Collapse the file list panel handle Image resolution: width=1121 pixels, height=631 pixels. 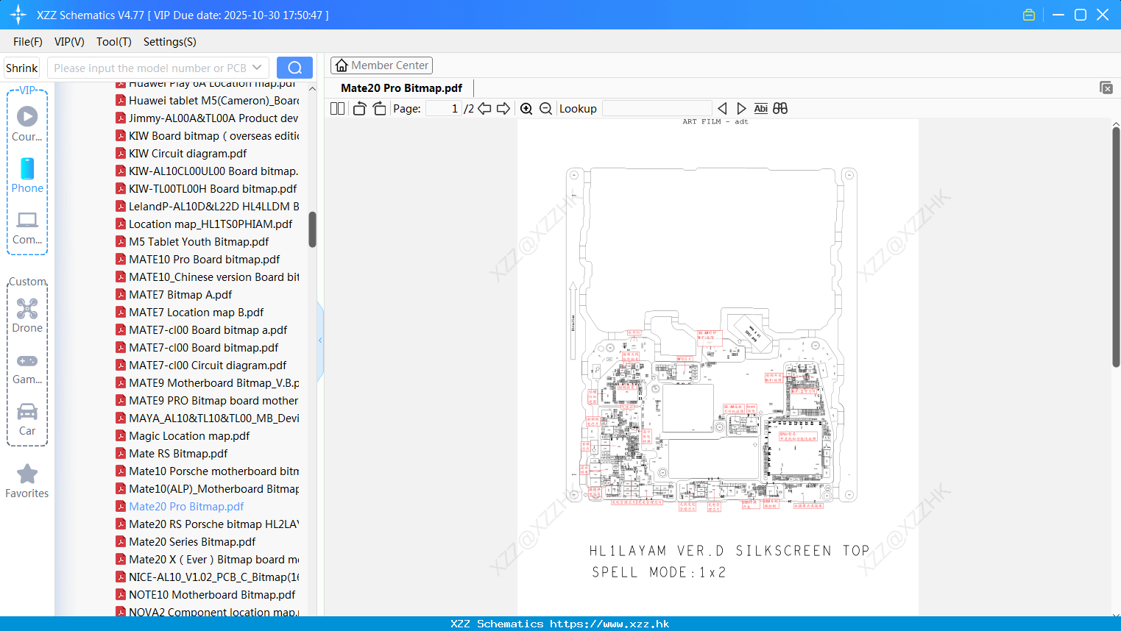pyautogui.click(x=320, y=341)
